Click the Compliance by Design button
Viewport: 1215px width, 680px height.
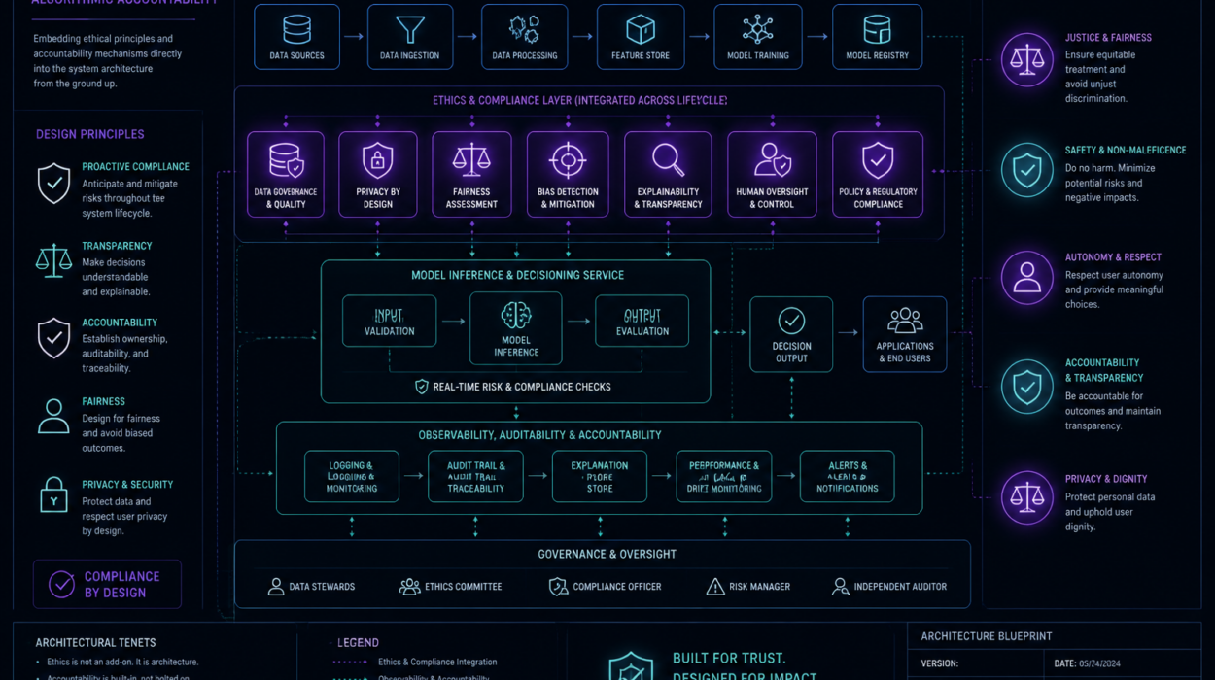click(x=107, y=584)
